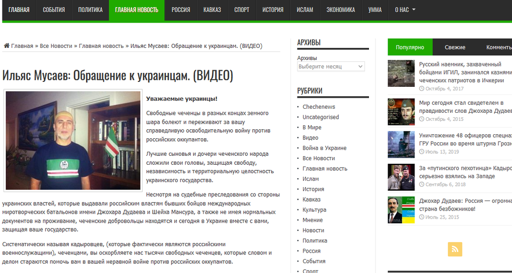Click article title Ильяс Мусаев: Обращение
The height and width of the screenshot is (273, 512).
coord(117,75)
